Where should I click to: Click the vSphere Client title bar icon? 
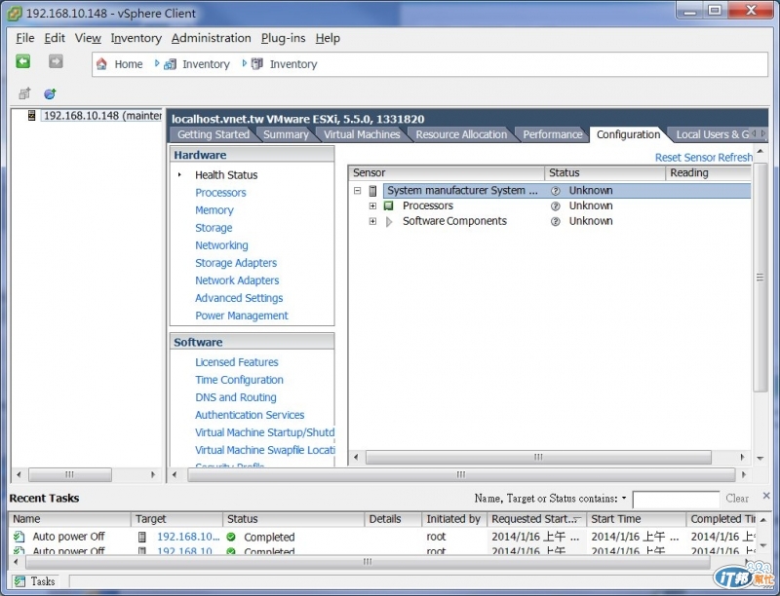15,14
